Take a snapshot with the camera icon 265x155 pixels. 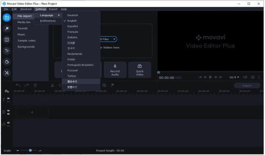[x=253, y=77]
